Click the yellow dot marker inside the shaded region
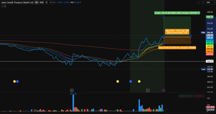The height and width of the screenshot is (114, 216). pos(139,81)
